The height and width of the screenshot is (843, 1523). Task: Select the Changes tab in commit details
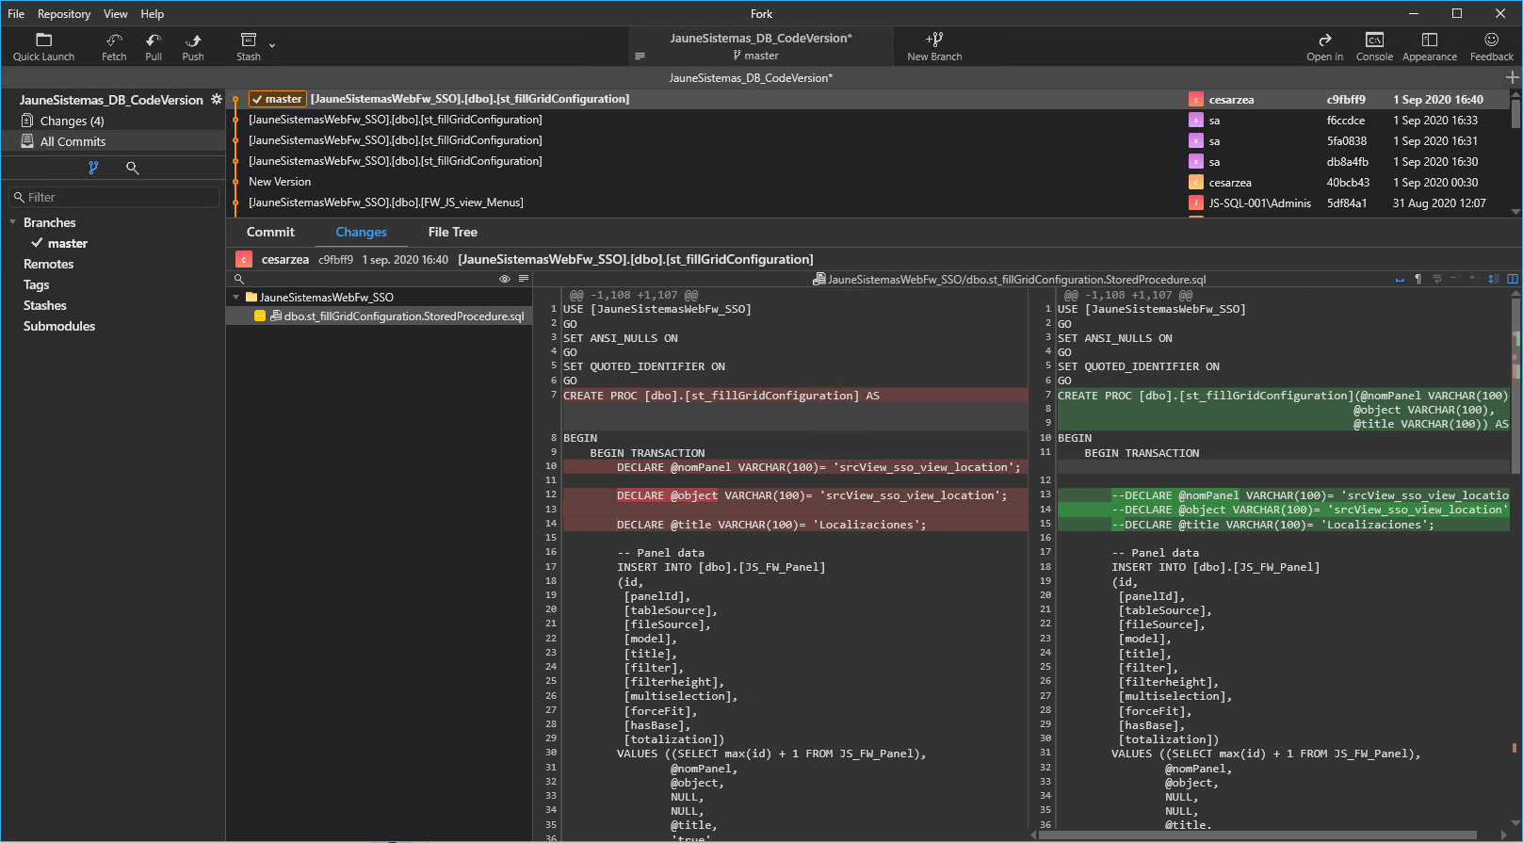(x=361, y=232)
